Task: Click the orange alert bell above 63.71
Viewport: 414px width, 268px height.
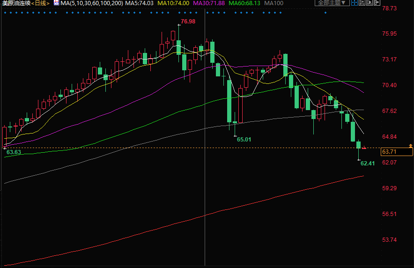Action: click(410, 147)
